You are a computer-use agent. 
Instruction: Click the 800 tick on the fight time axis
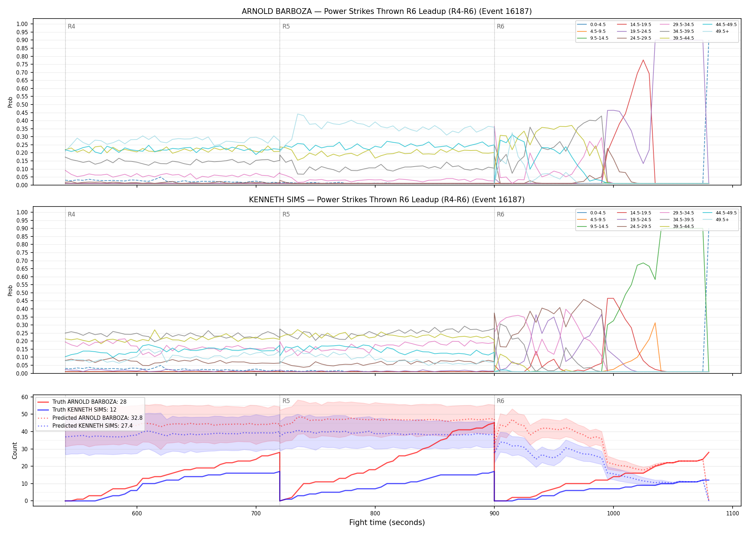pyautogui.click(x=375, y=513)
